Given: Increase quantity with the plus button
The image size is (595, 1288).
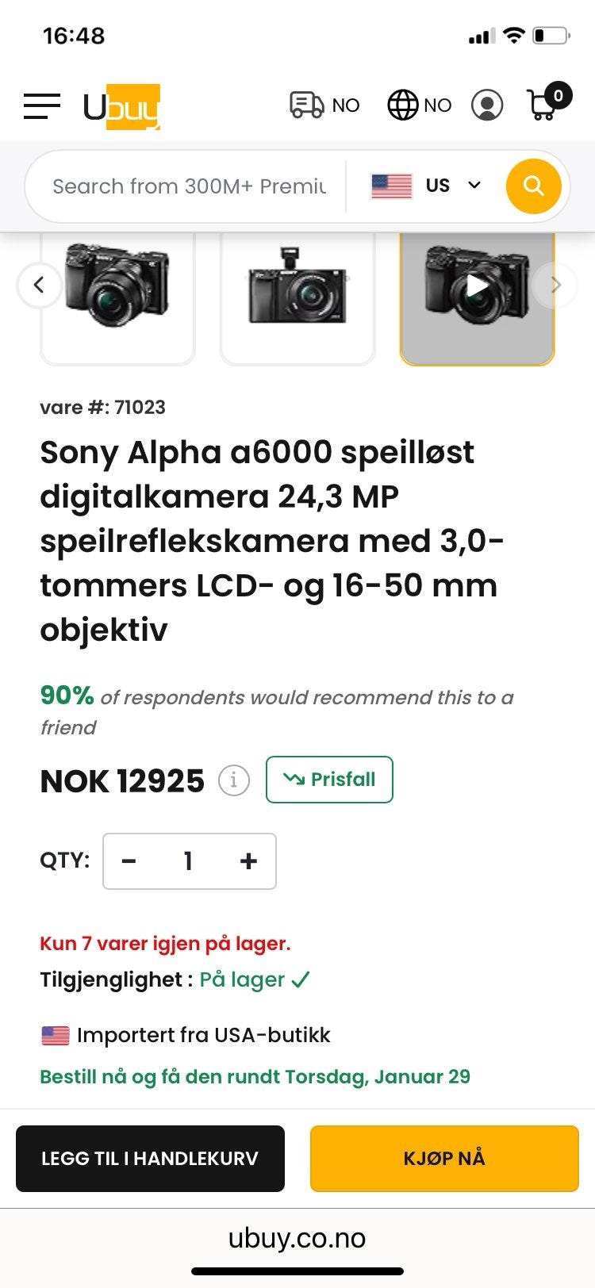Looking at the screenshot, I should [x=248, y=861].
